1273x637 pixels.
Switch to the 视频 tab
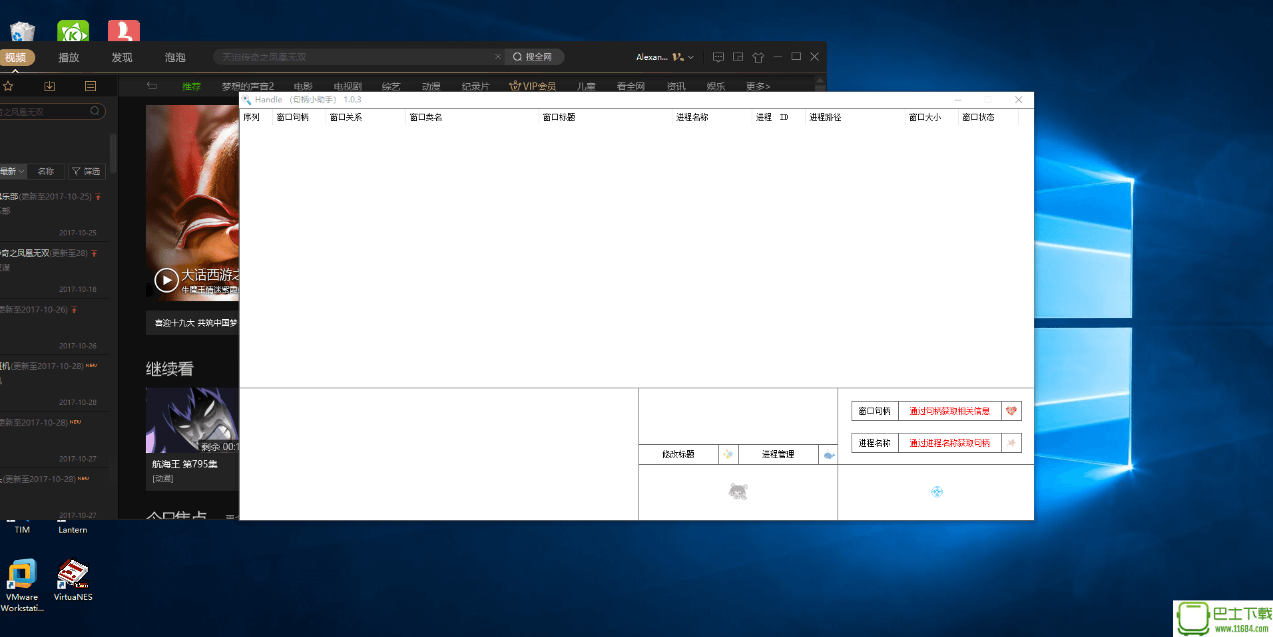coord(16,57)
